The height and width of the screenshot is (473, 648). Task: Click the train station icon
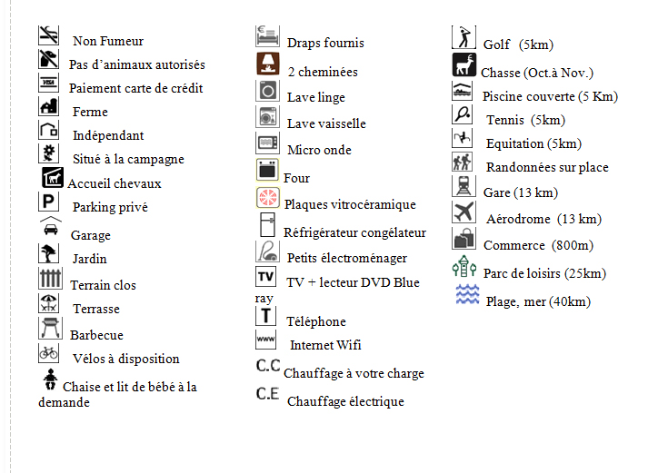(464, 186)
